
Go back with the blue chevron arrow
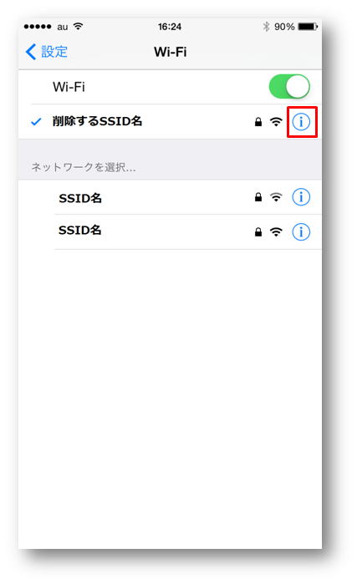pos(31,52)
